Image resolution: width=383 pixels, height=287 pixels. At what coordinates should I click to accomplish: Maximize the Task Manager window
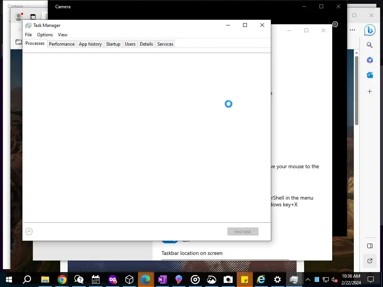[245, 25]
